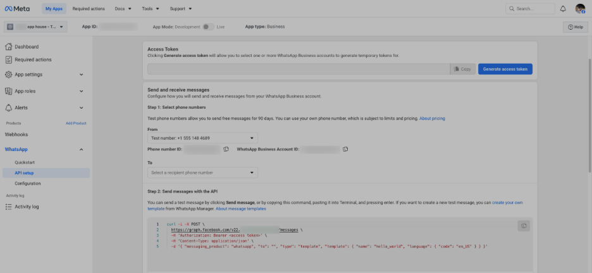Expand App roles section
Image resolution: width=592 pixels, height=273 pixels.
[x=81, y=91]
